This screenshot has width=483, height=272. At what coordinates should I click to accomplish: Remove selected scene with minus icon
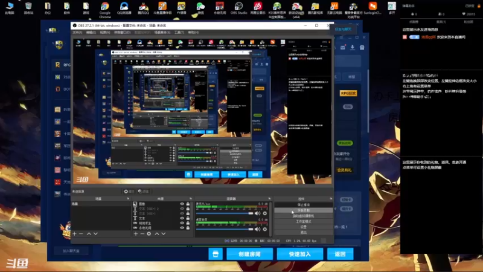pos(81,234)
